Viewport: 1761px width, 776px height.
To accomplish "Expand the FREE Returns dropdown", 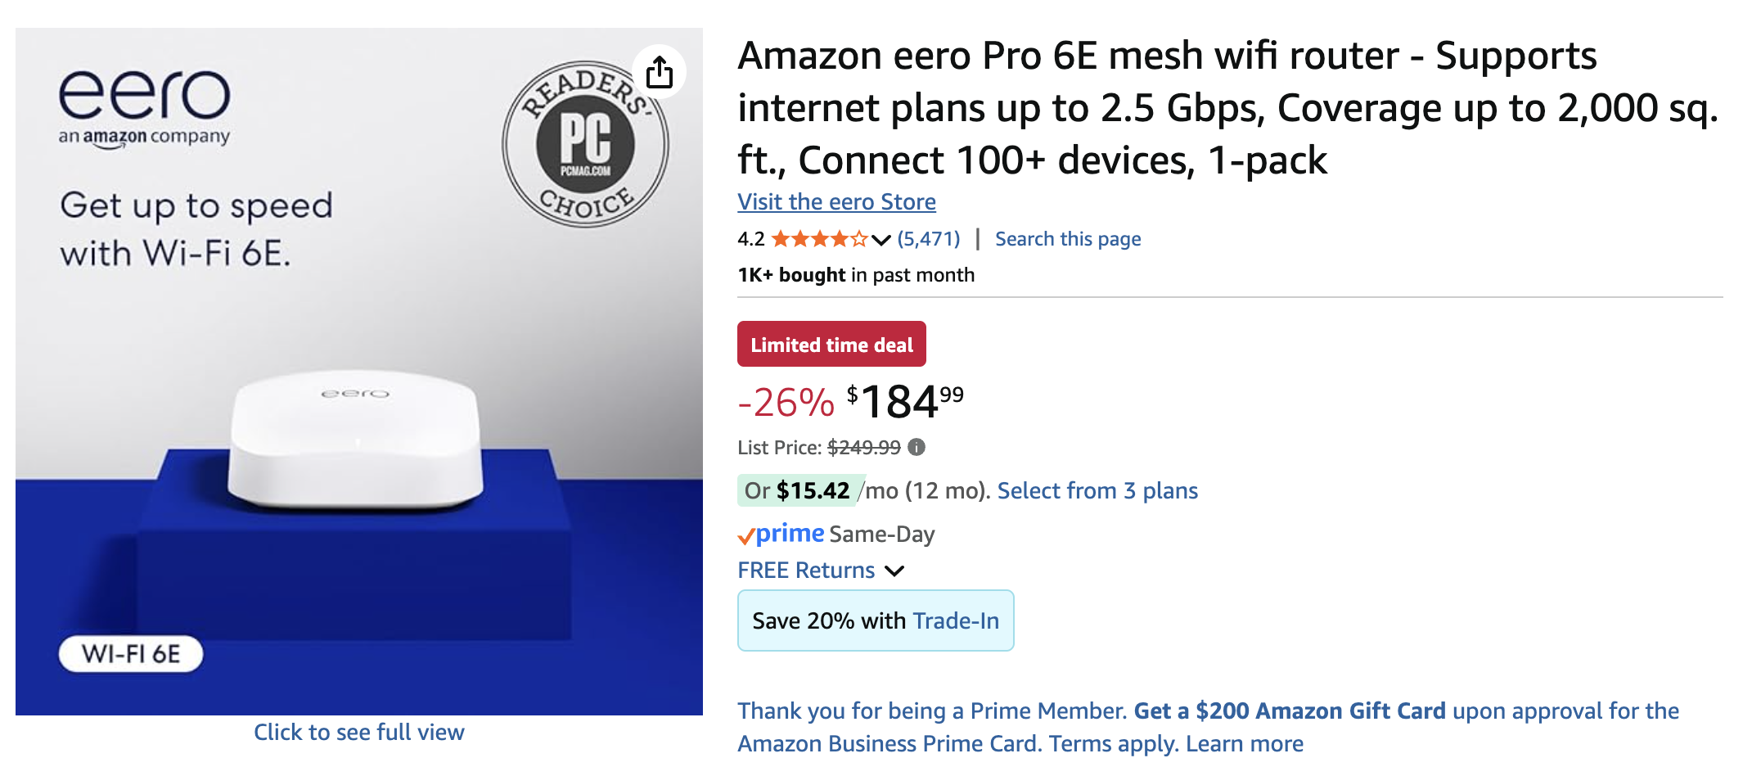I will click(x=895, y=571).
